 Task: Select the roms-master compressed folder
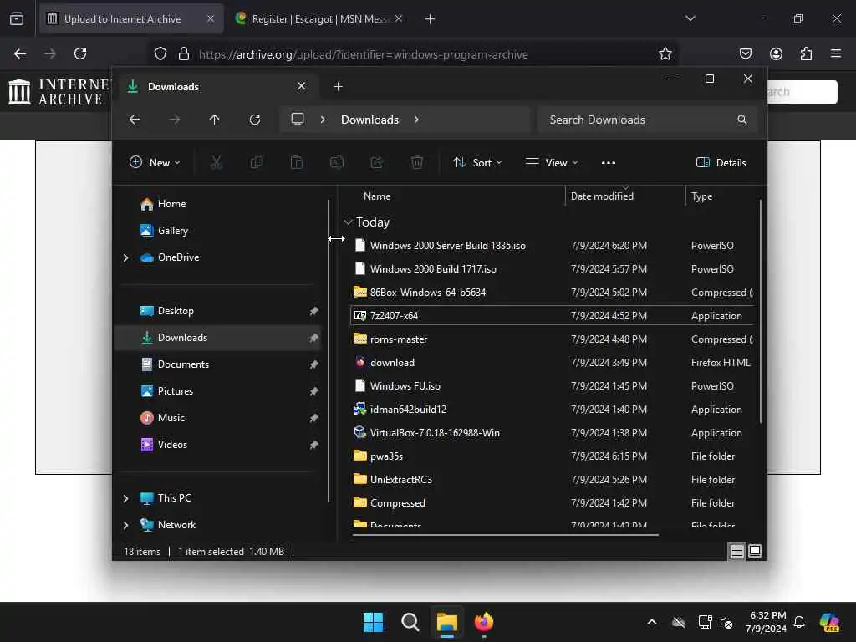point(553,339)
